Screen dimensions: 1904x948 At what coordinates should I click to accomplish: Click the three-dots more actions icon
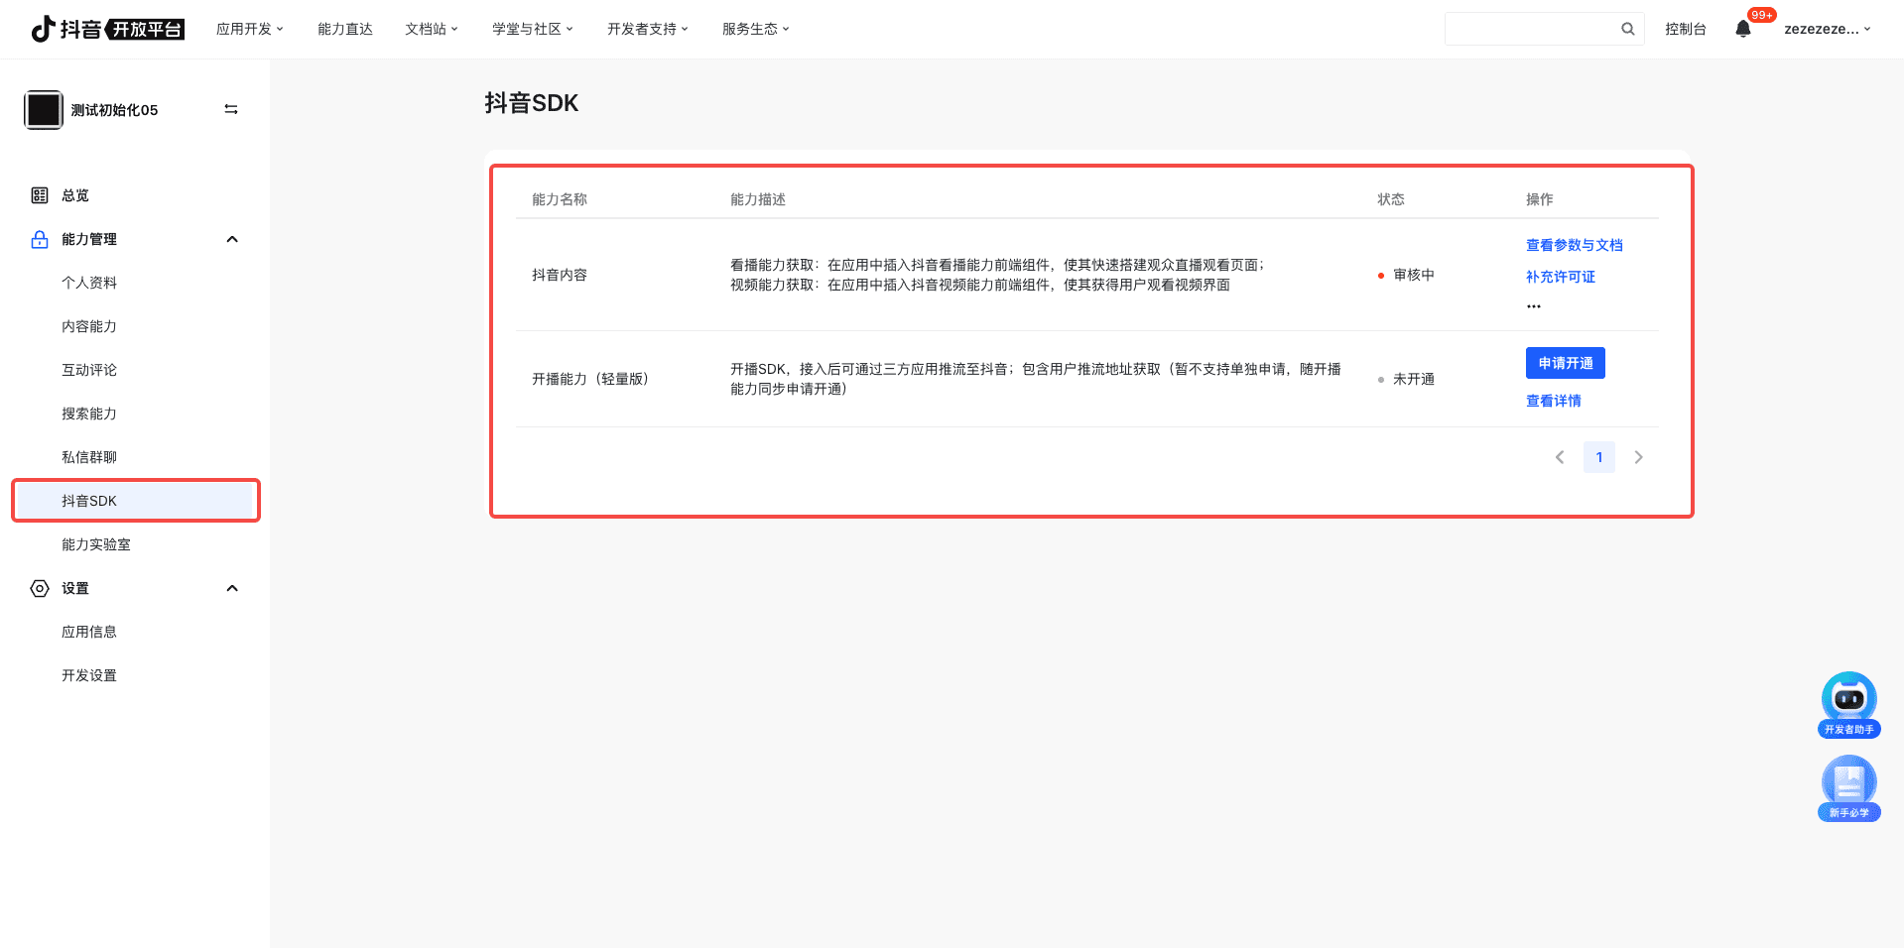(1534, 306)
